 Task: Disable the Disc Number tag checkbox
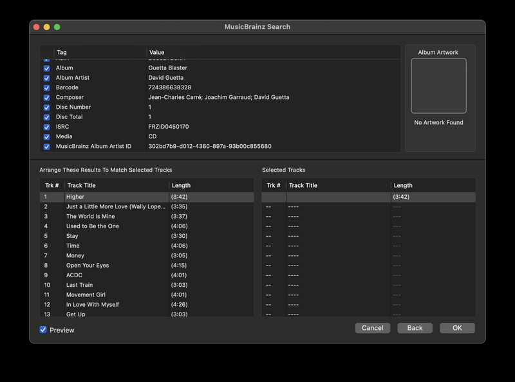click(46, 107)
